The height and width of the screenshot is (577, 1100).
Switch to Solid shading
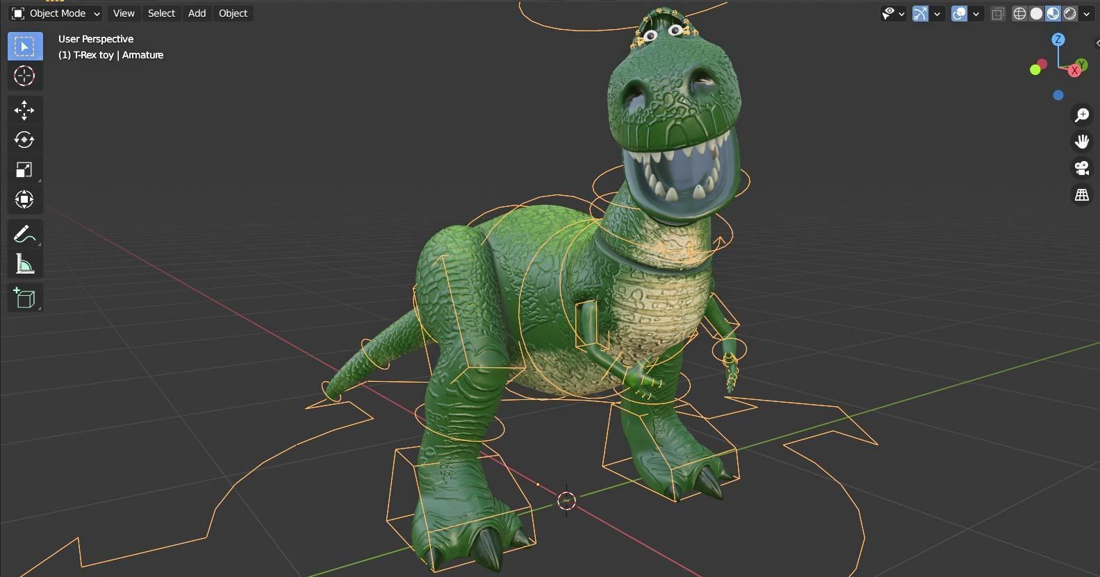(1036, 14)
